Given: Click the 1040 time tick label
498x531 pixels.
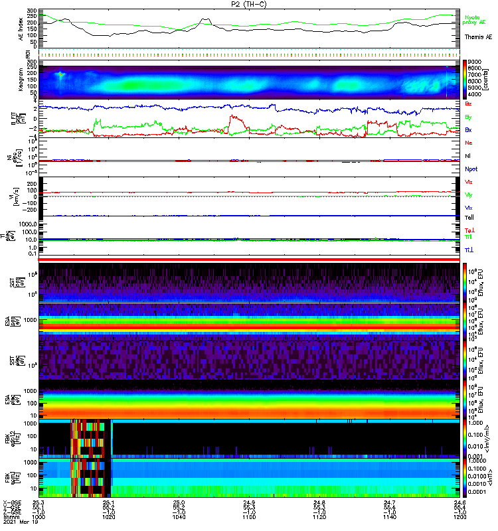Looking at the screenshot, I should tap(179, 517).
